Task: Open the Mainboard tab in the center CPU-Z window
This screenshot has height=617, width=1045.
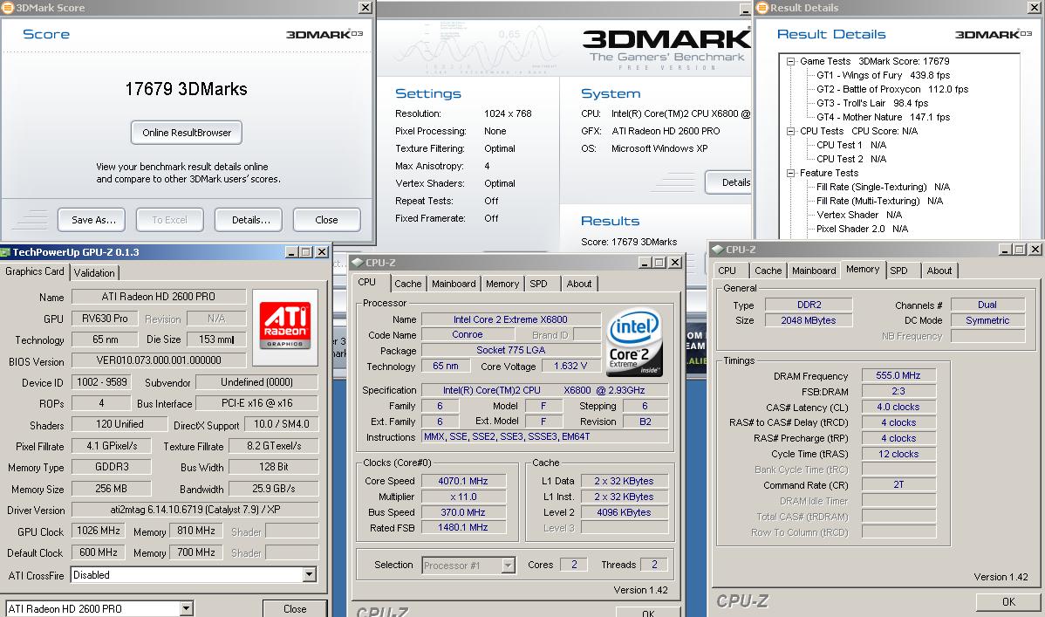Action: coord(454,285)
